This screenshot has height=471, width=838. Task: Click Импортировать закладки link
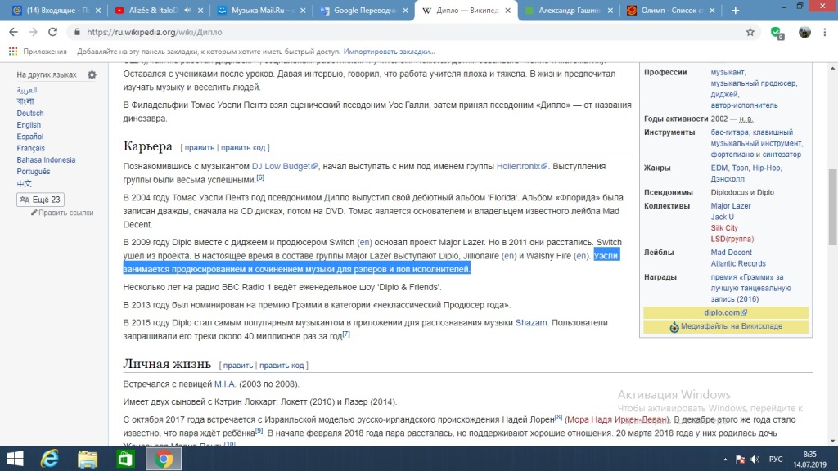(389, 52)
